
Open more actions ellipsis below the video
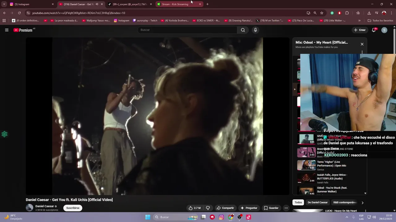[286, 208]
